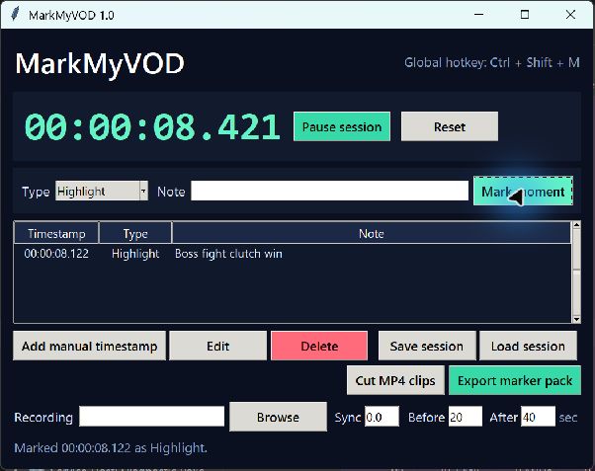Click the 'Marked 00:00:08.122 as Highlight.' status text
This screenshot has height=471, width=595.
tap(111, 448)
